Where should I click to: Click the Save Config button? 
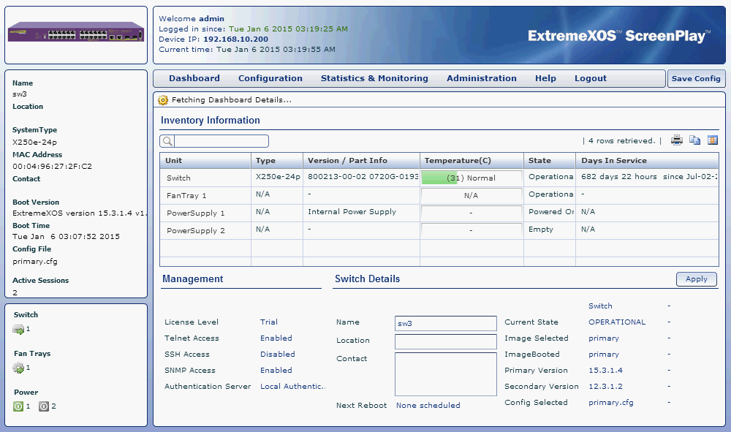[696, 78]
